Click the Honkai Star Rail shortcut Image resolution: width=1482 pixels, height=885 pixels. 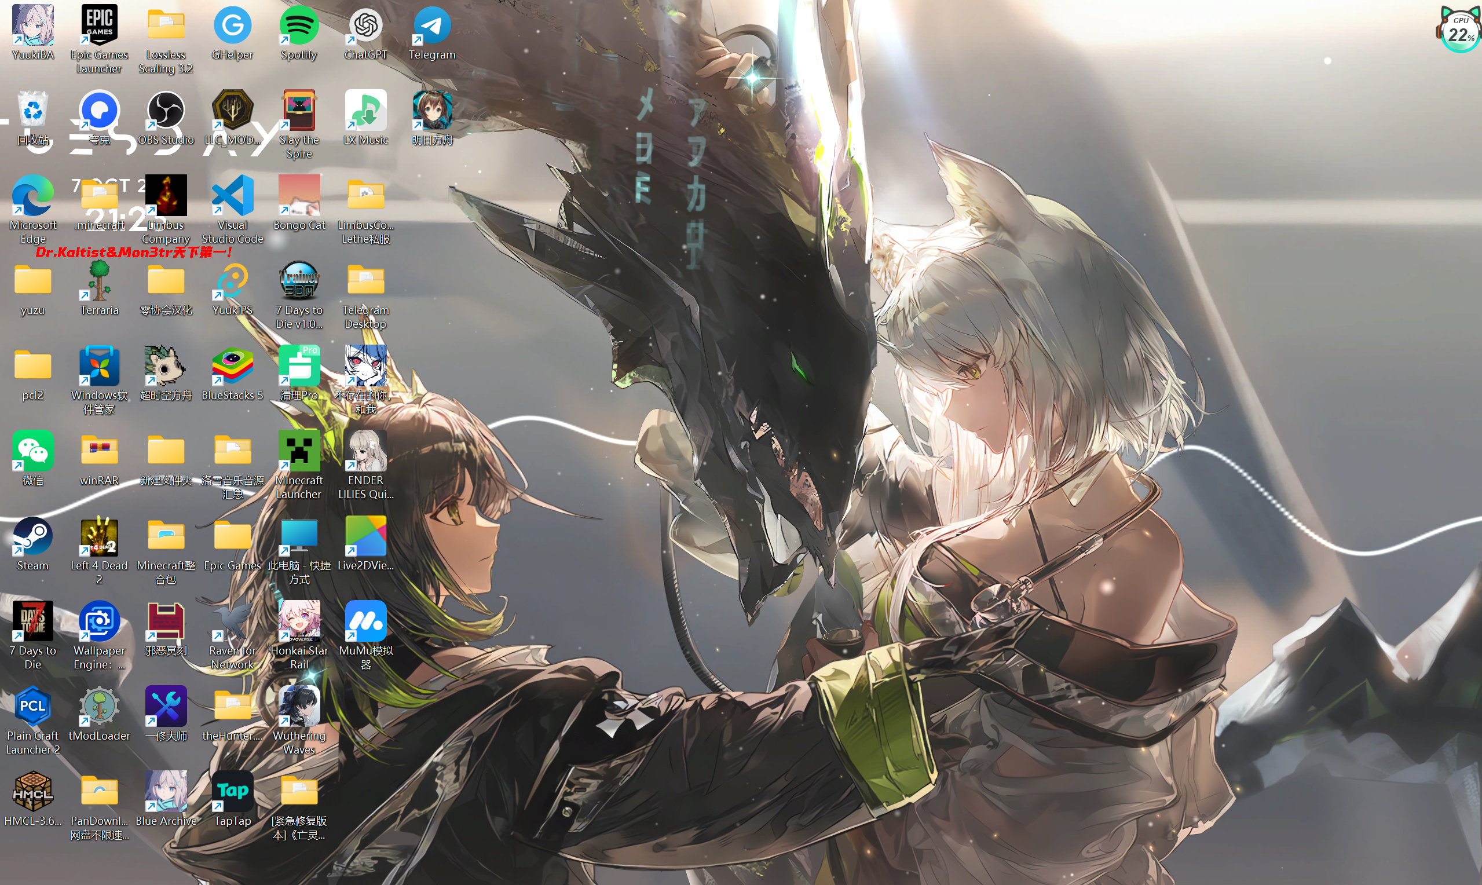pos(299,621)
